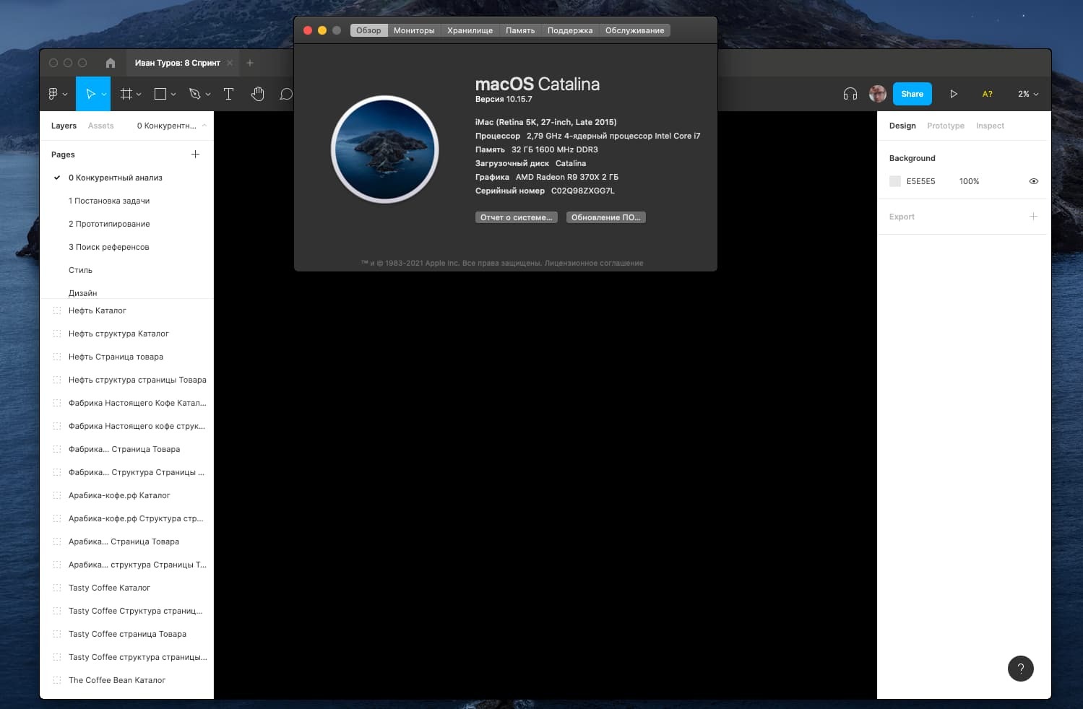Start audio conversation with headphones icon
1083x709 pixels.
850,94
